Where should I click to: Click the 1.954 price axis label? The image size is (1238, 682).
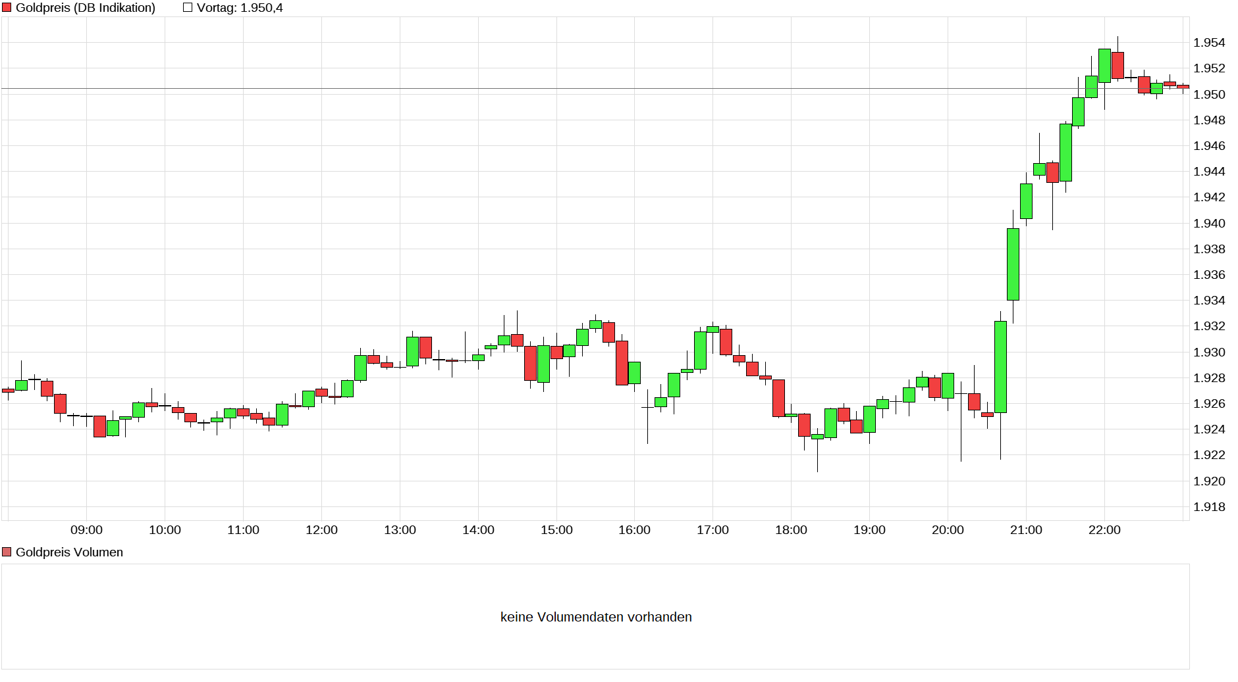[1210, 43]
